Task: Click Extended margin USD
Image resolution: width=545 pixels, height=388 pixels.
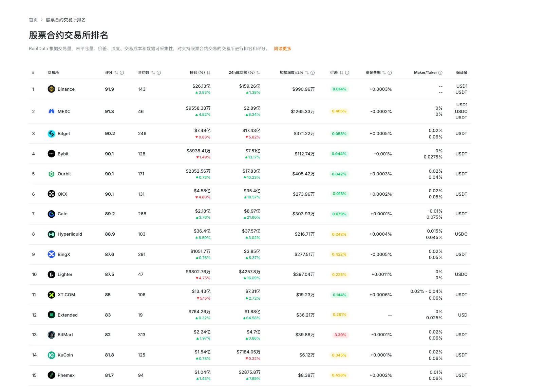Action: tap(463, 315)
